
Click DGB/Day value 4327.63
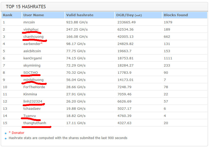coord(124,123)
